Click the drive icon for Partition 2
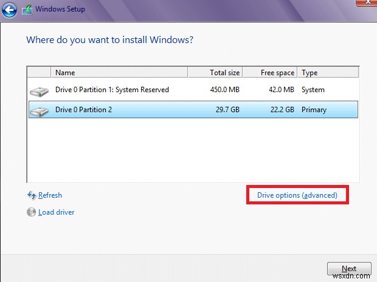 pos(39,111)
